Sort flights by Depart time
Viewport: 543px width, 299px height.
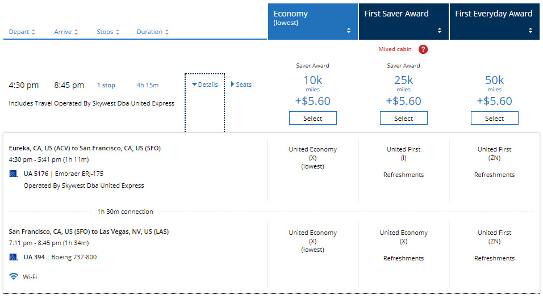coord(22,32)
